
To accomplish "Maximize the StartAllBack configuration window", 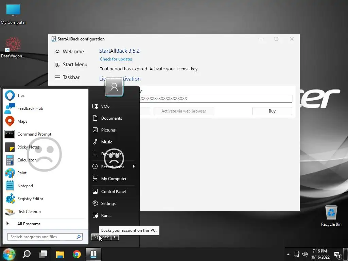I will click(276, 39).
